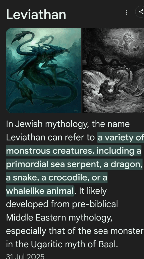
Task: Click the date "31 Jul 2025"
Action: pyautogui.click(x=25, y=256)
